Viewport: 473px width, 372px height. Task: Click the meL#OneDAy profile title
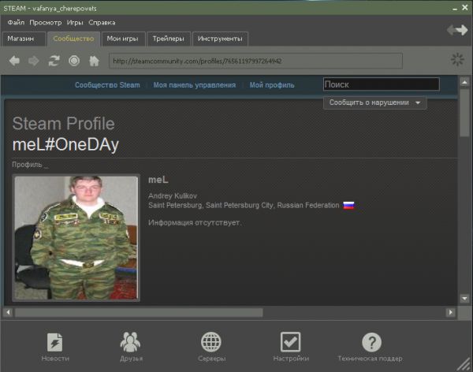[65, 144]
